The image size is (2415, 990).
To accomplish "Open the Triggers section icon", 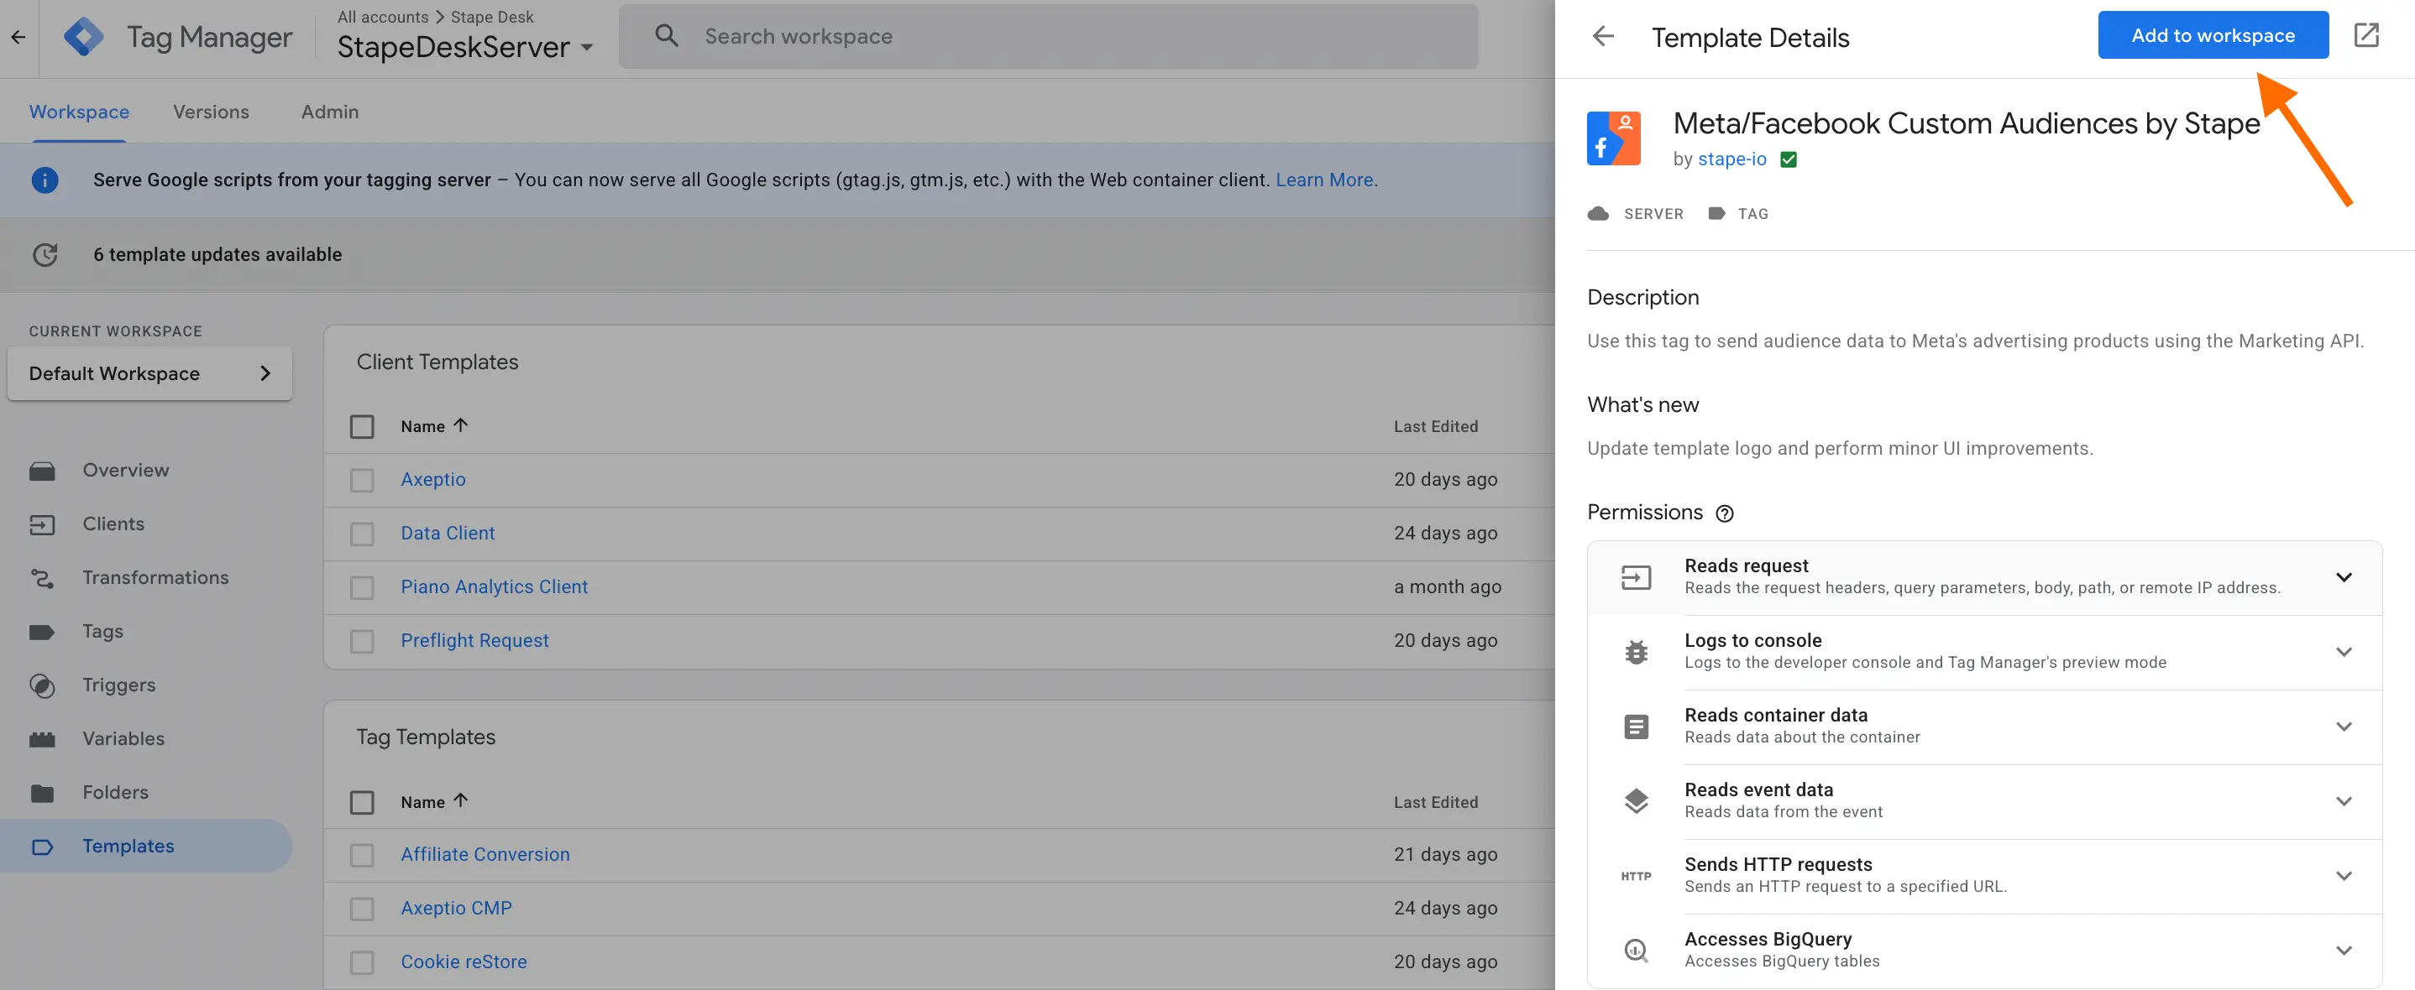I will pyautogui.click(x=43, y=685).
